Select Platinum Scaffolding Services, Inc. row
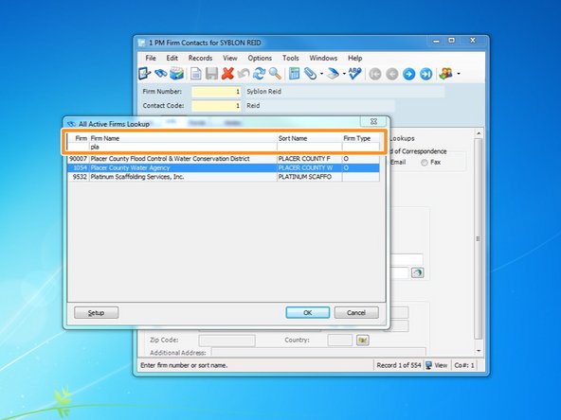The width and height of the screenshot is (561, 420). pyautogui.click(x=224, y=177)
